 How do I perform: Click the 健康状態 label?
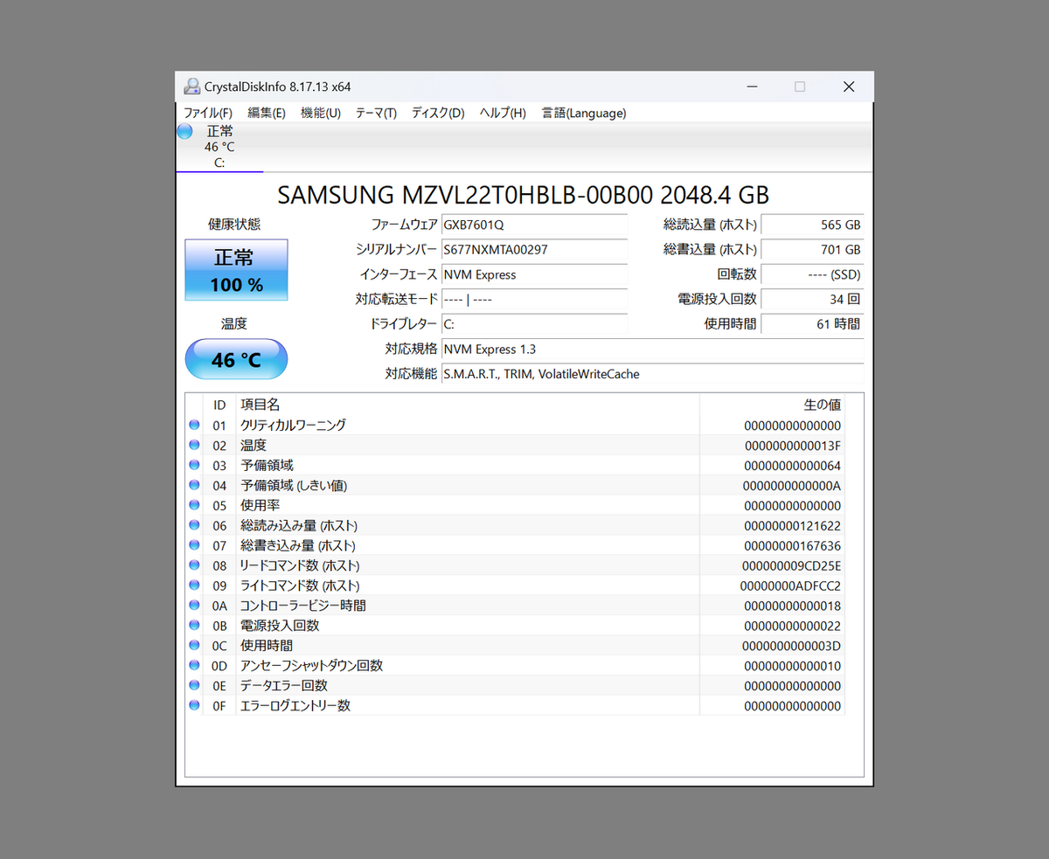click(234, 225)
